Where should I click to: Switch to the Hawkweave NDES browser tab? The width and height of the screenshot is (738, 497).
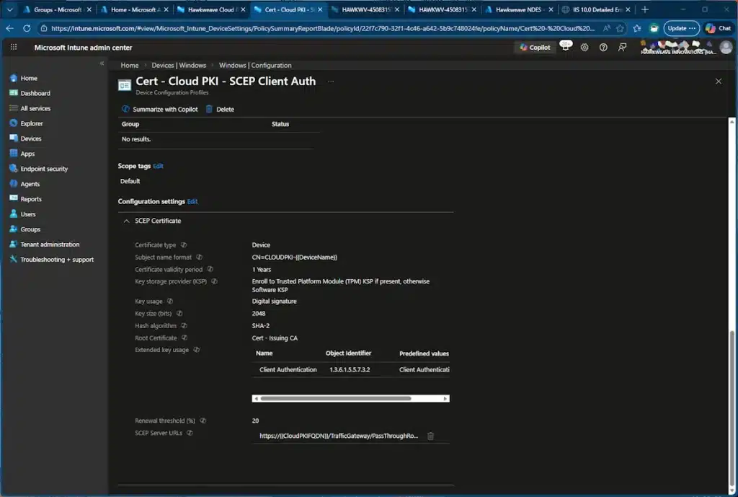coord(517,10)
